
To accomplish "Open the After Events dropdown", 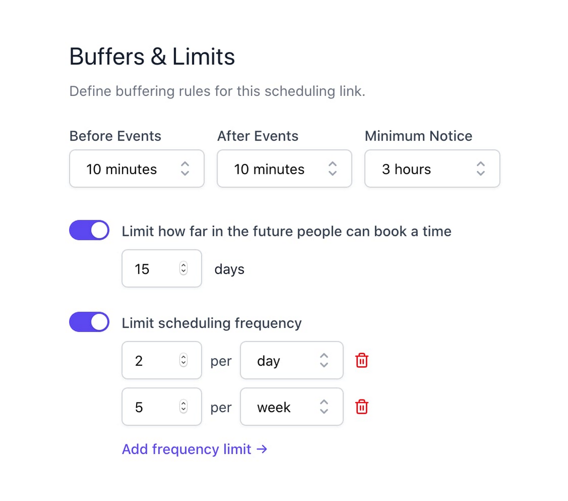I will (x=284, y=169).
